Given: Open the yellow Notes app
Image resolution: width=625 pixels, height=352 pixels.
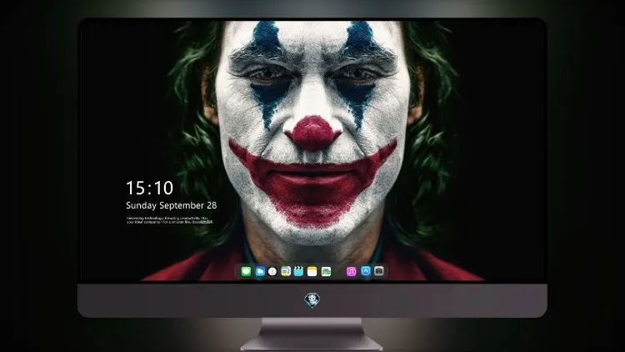Looking at the screenshot, I should click(312, 271).
